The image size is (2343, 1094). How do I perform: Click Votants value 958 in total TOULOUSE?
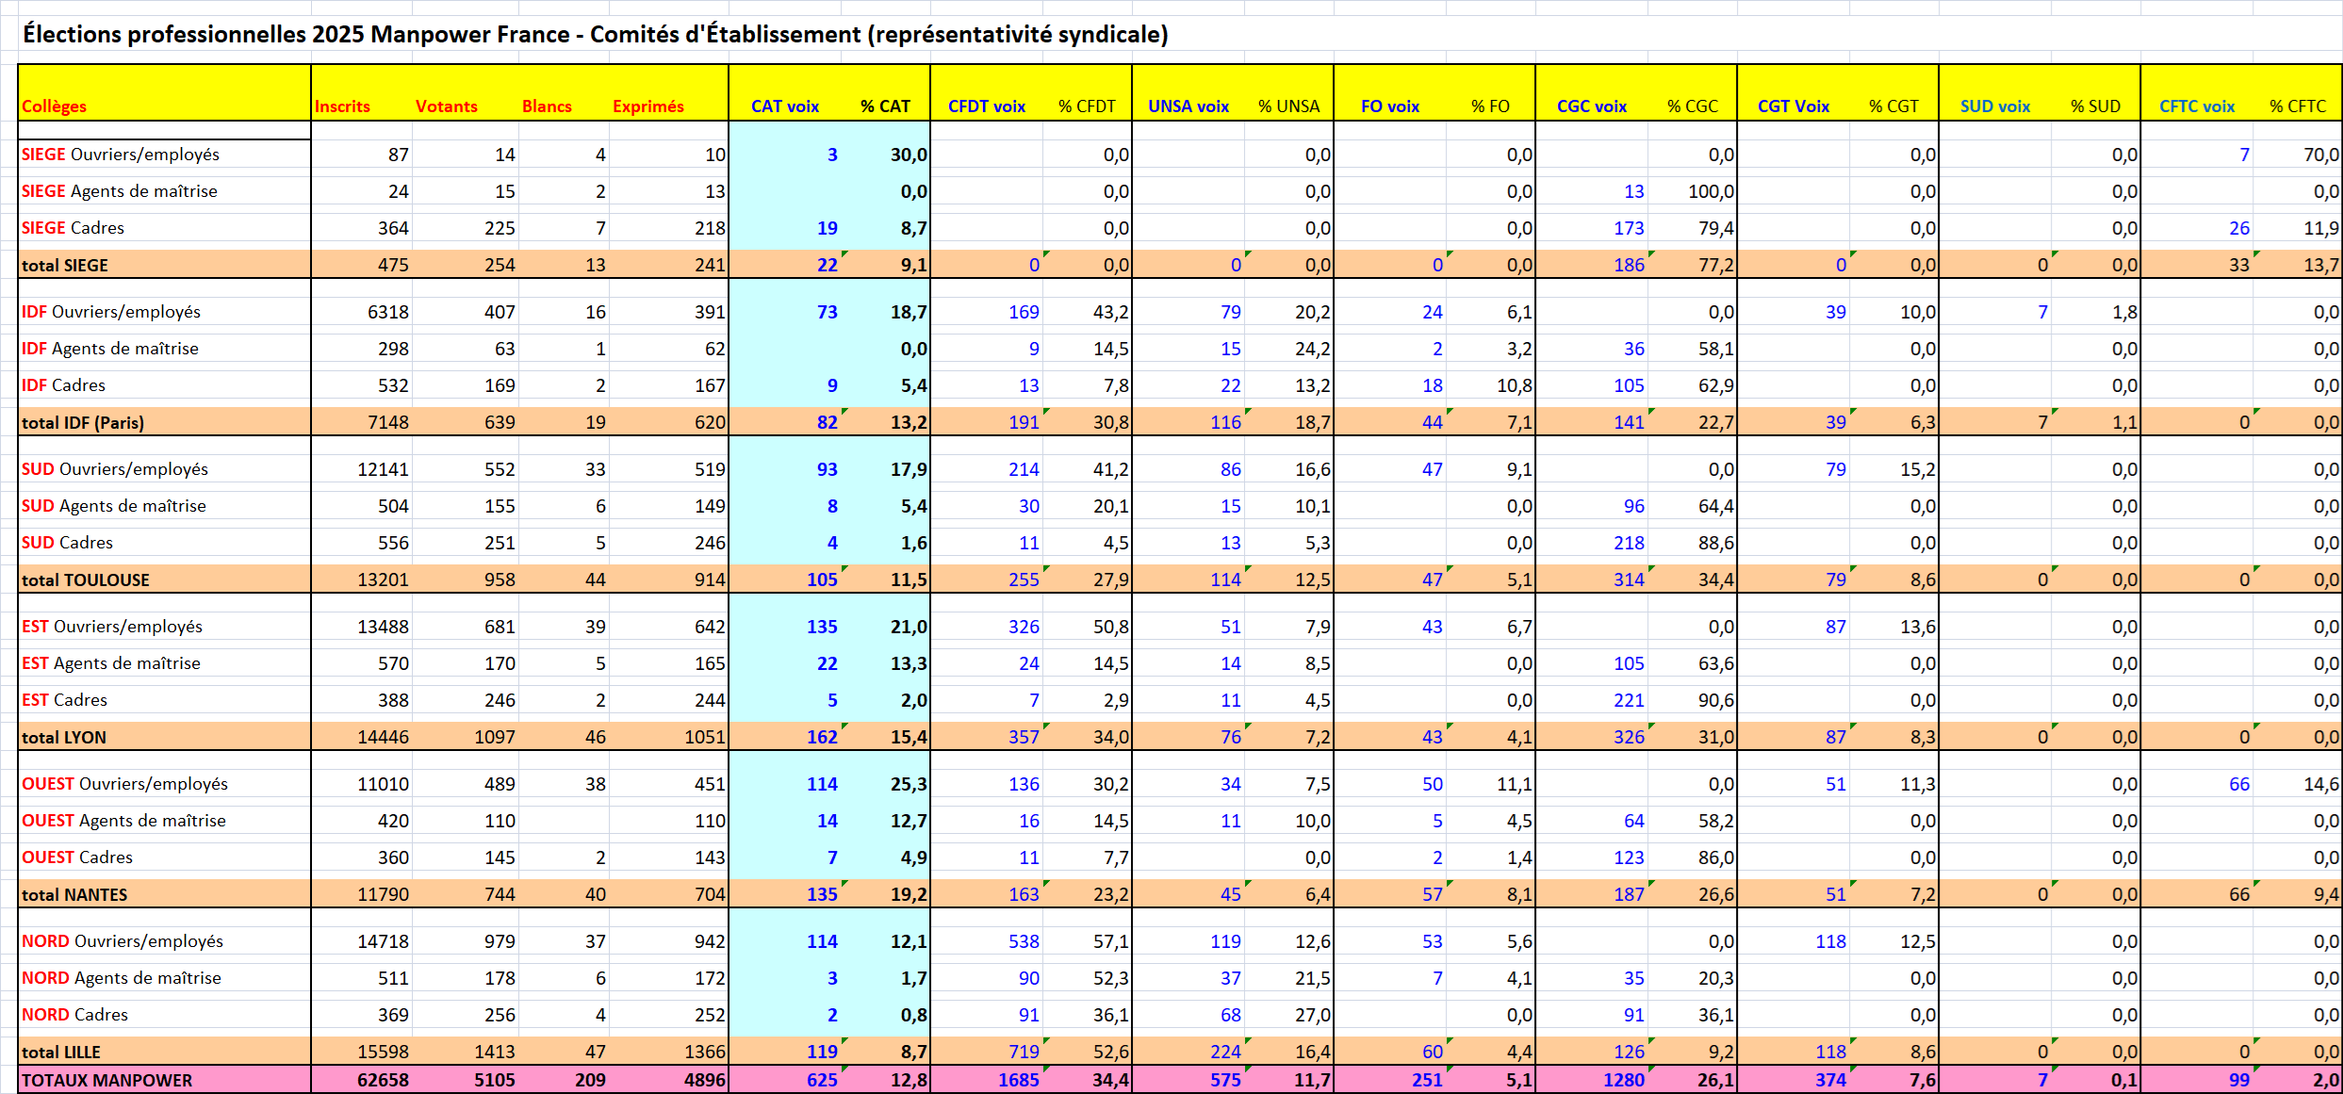[x=500, y=580]
